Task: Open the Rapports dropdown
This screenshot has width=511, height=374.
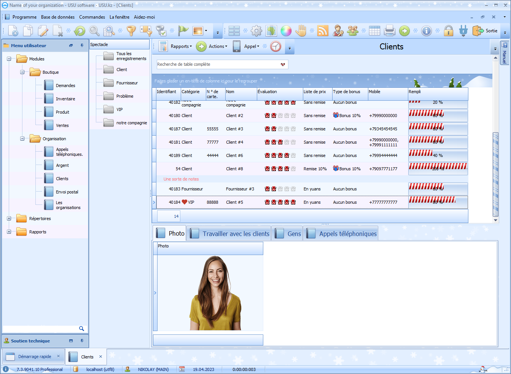Action: pyautogui.click(x=181, y=46)
